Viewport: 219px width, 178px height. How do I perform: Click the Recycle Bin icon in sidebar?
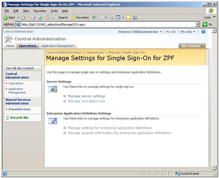(x=7, y=118)
